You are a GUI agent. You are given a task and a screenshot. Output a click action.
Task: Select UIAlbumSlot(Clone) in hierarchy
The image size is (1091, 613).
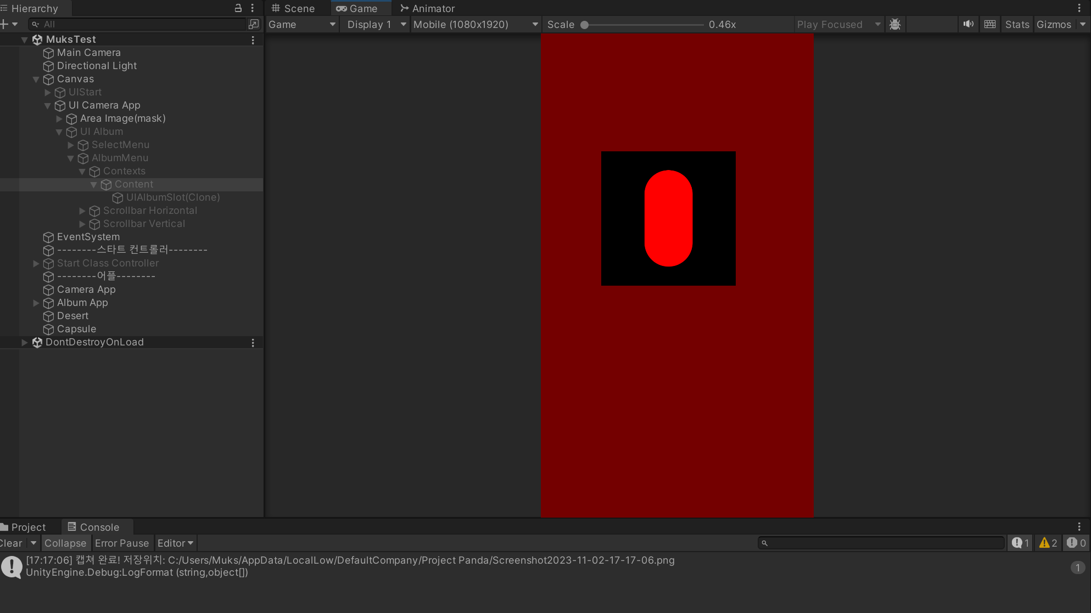click(x=173, y=197)
